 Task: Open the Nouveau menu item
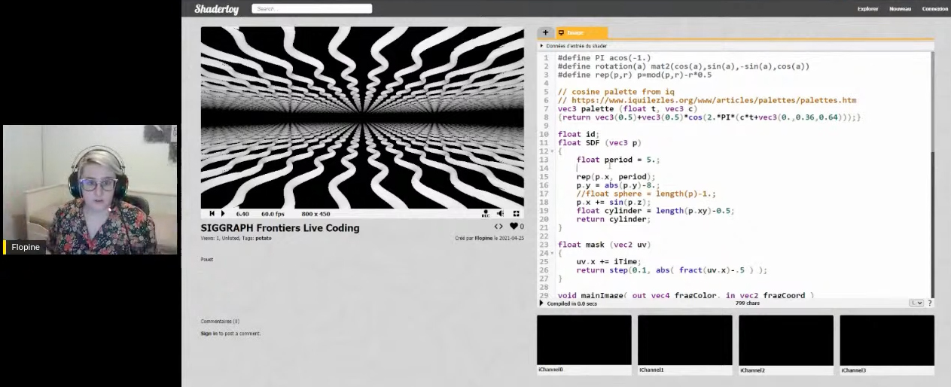pyautogui.click(x=900, y=9)
